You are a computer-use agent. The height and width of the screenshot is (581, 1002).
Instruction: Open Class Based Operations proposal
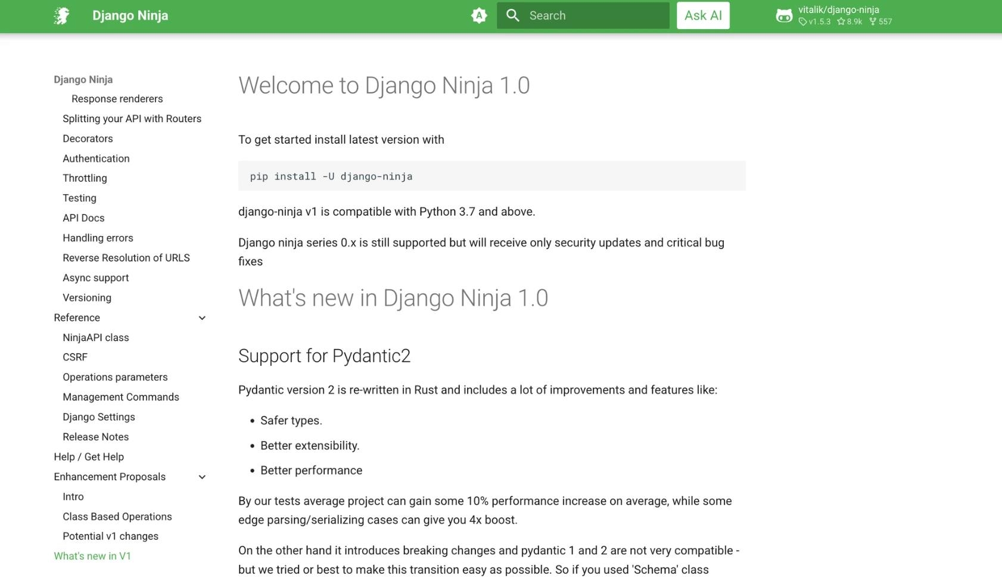[x=117, y=517]
